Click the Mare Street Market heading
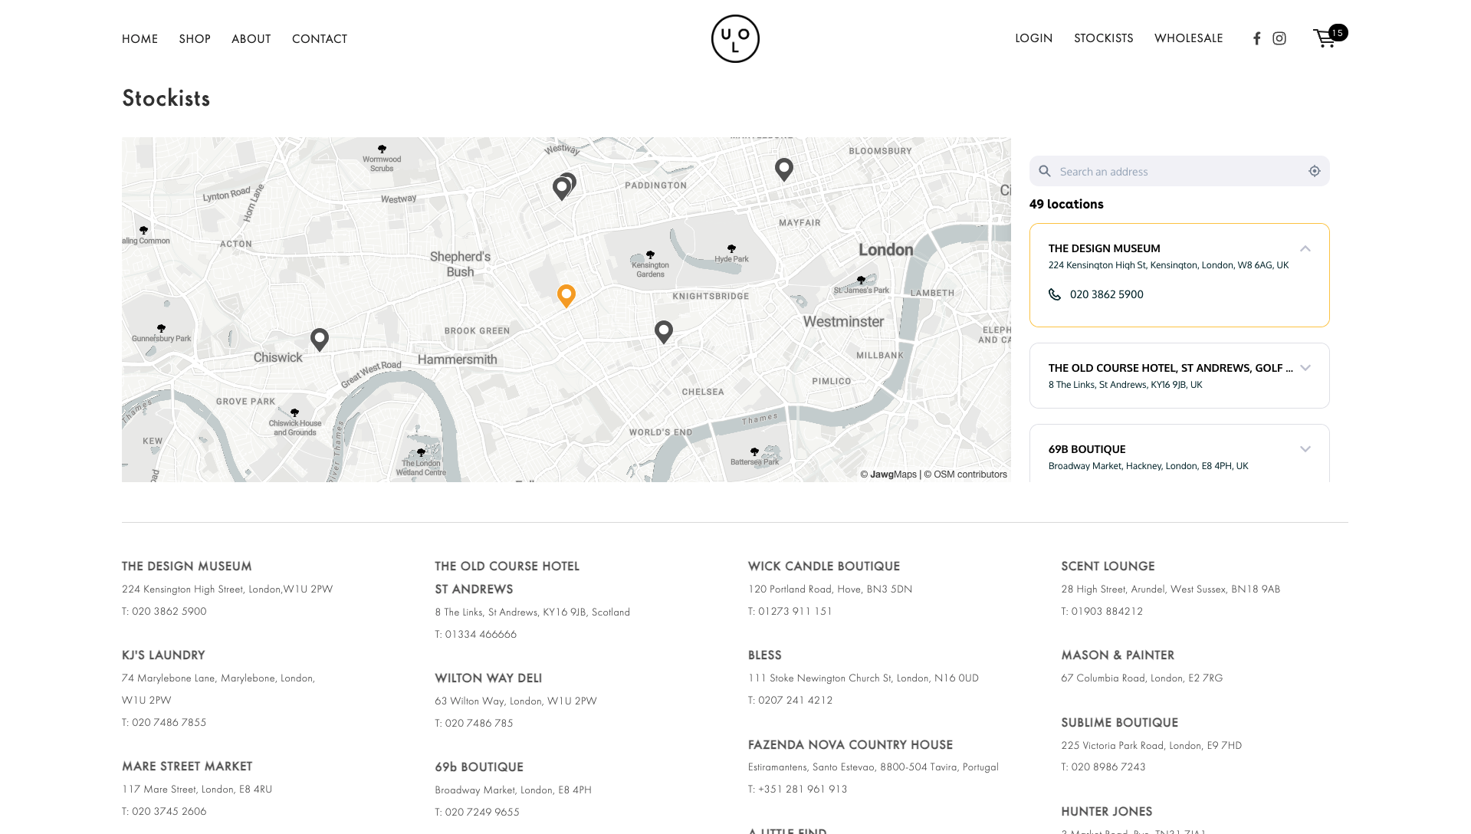The height and width of the screenshot is (834, 1471). 187,766
